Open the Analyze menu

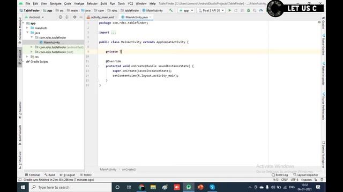point(79,4)
